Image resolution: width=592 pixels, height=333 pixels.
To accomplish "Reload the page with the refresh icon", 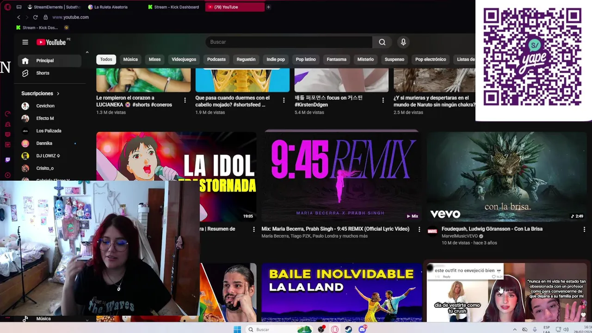I will click(x=35, y=17).
